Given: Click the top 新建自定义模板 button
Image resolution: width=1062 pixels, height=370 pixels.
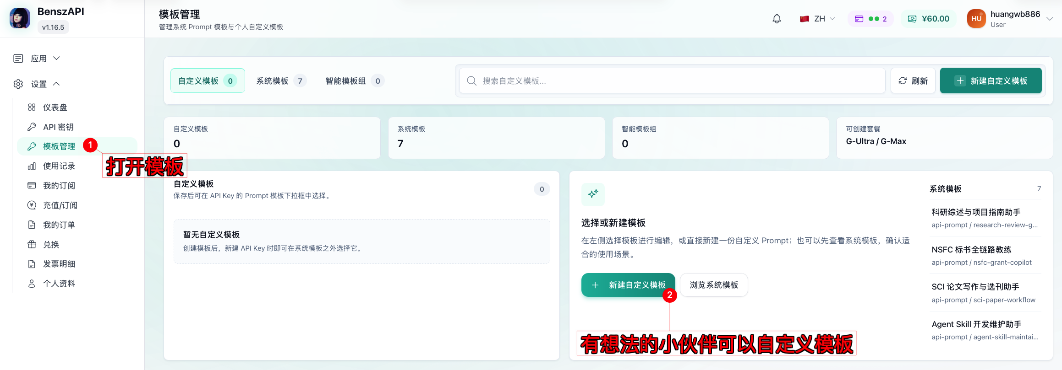Looking at the screenshot, I should click(x=991, y=81).
